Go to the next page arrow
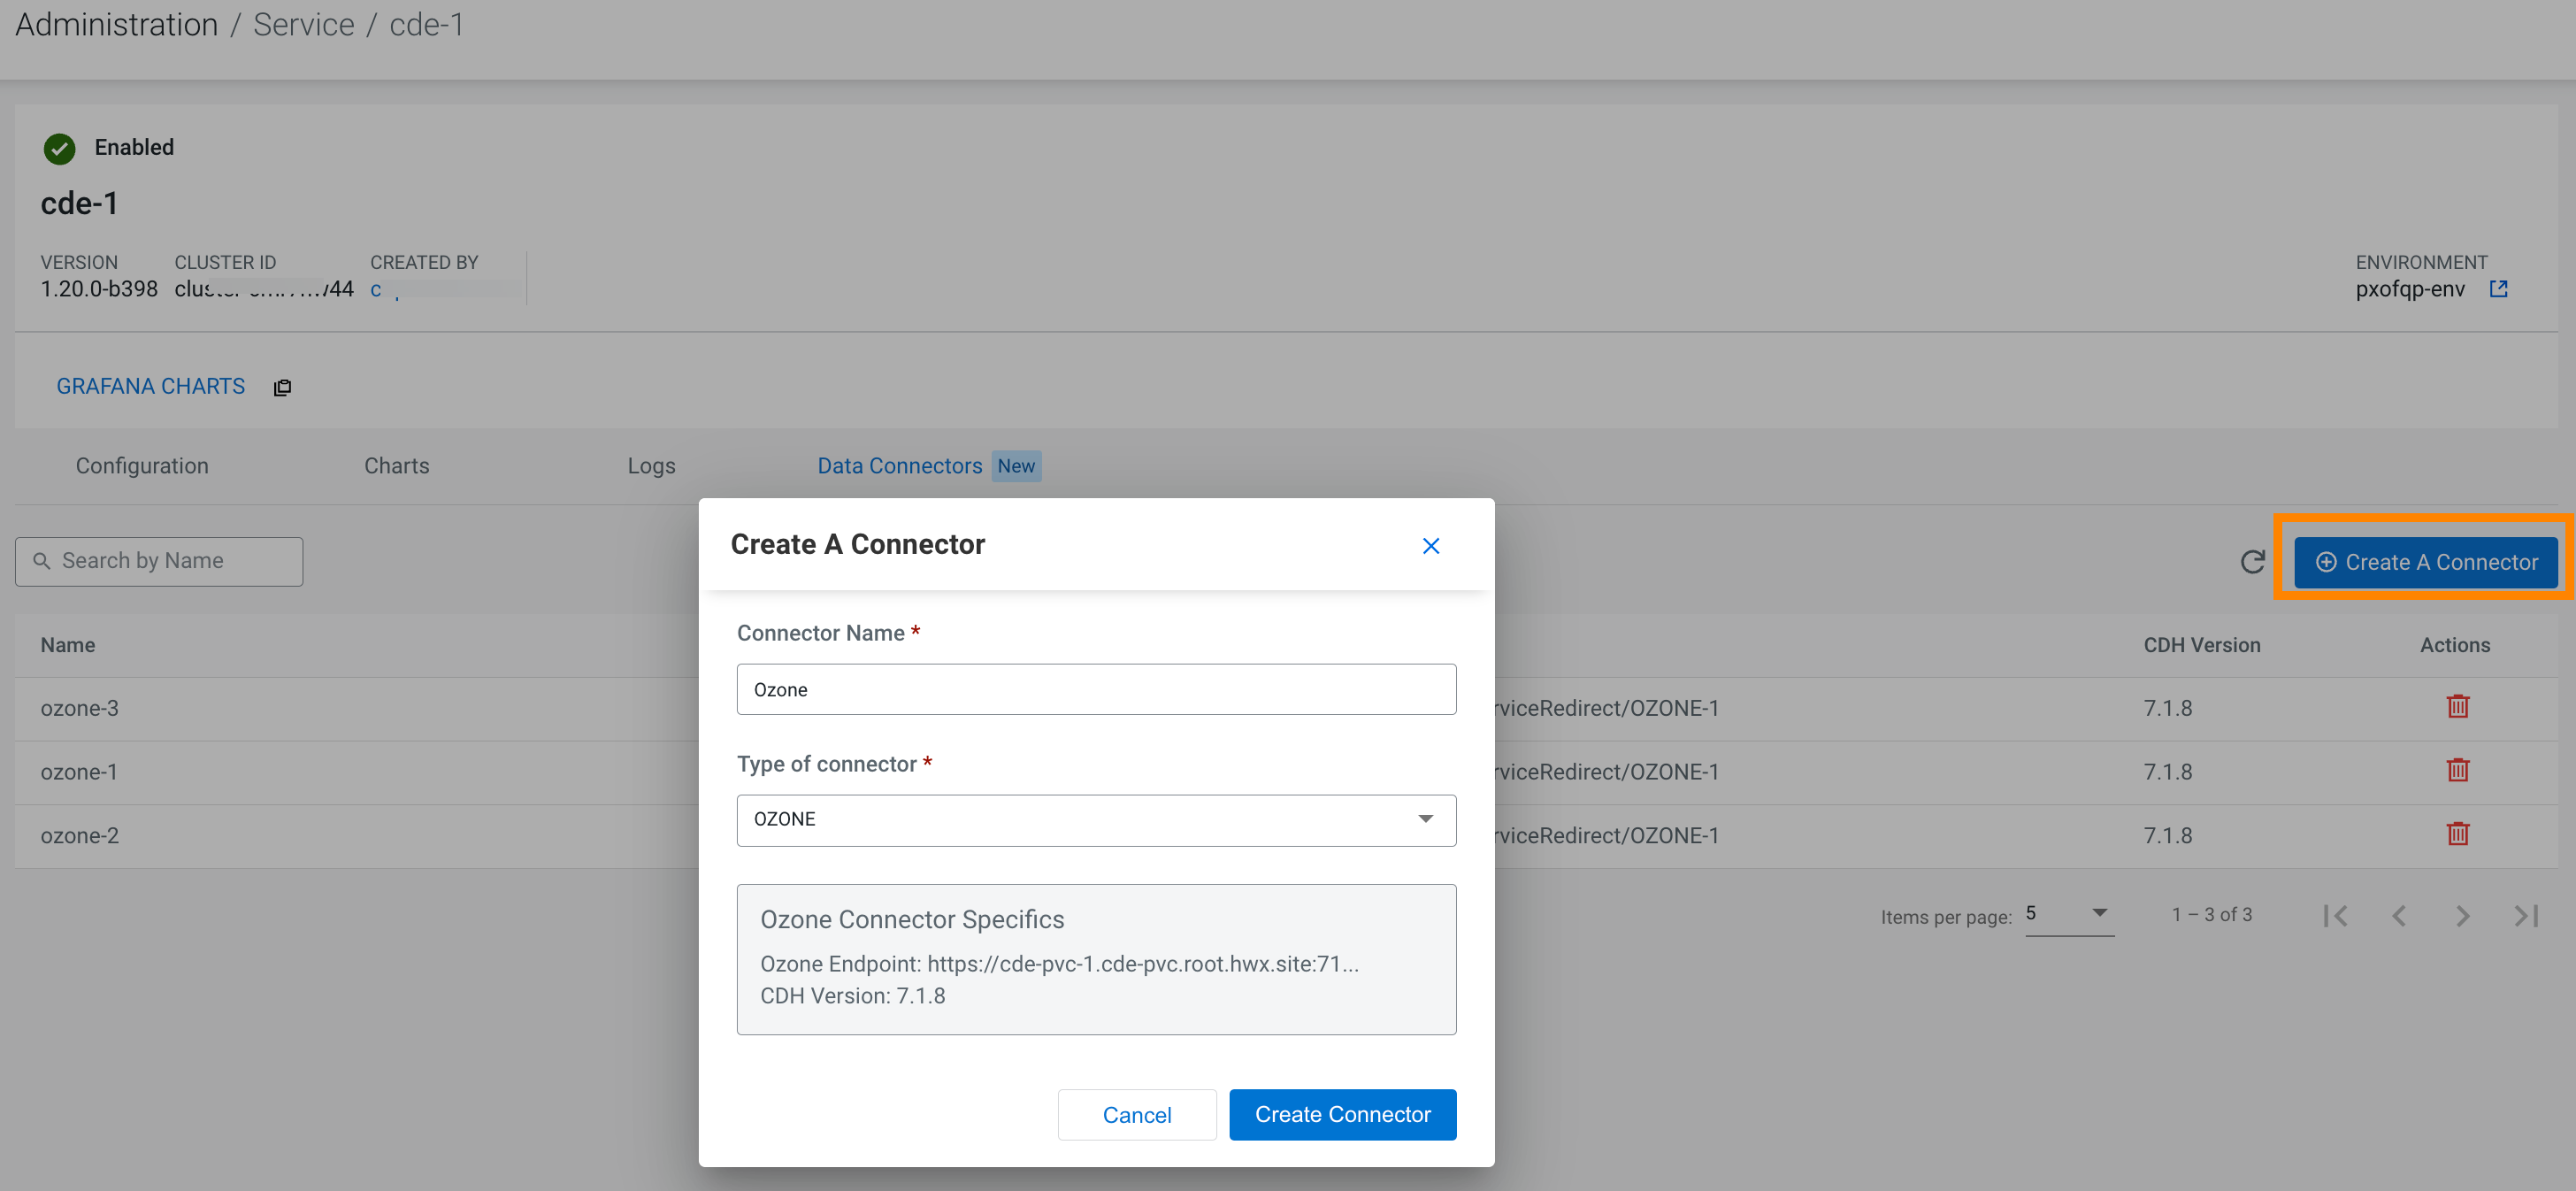Viewport: 2576px width, 1191px height. pos(2462,916)
